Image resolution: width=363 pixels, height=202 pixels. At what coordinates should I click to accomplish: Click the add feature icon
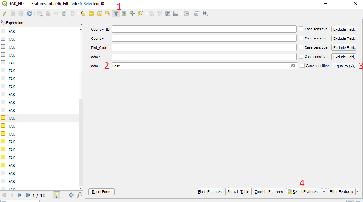pyautogui.click(x=40, y=13)
